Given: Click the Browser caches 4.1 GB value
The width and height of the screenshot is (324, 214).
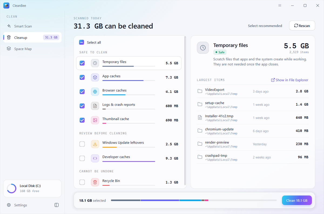Looking at the screenshot, I should (172, 92).
